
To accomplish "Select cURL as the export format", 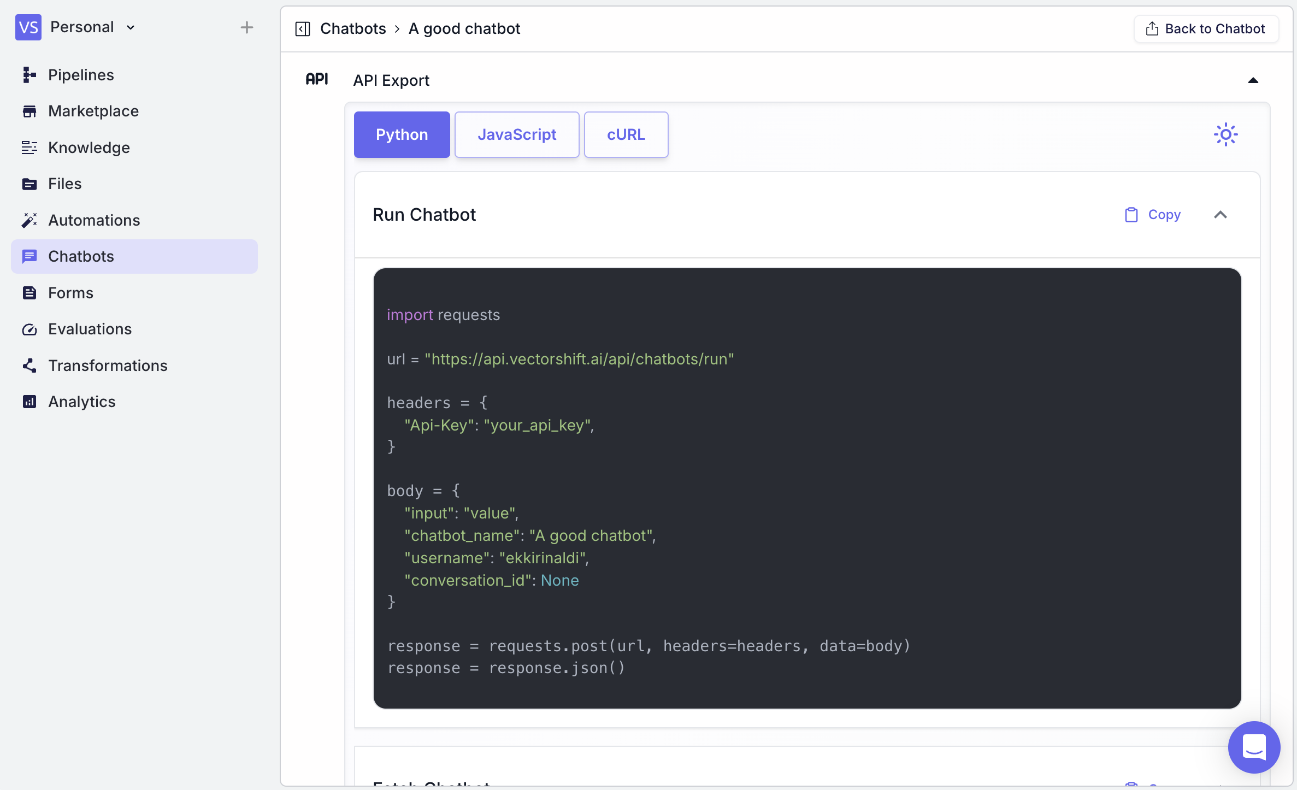I will [x=626, y=134].
